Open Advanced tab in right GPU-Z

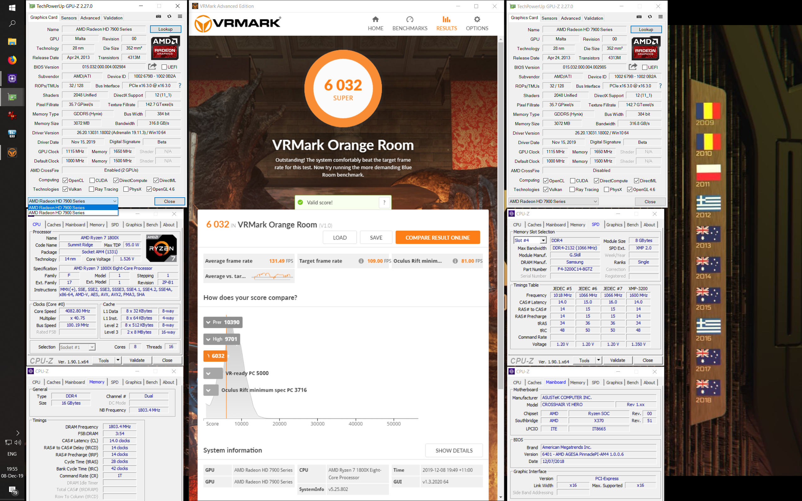[x=571, y=18]
